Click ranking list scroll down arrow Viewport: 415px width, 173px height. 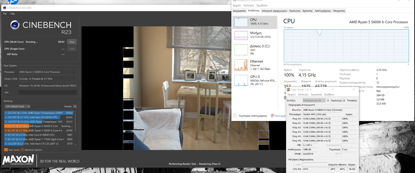tap(75, 145)
